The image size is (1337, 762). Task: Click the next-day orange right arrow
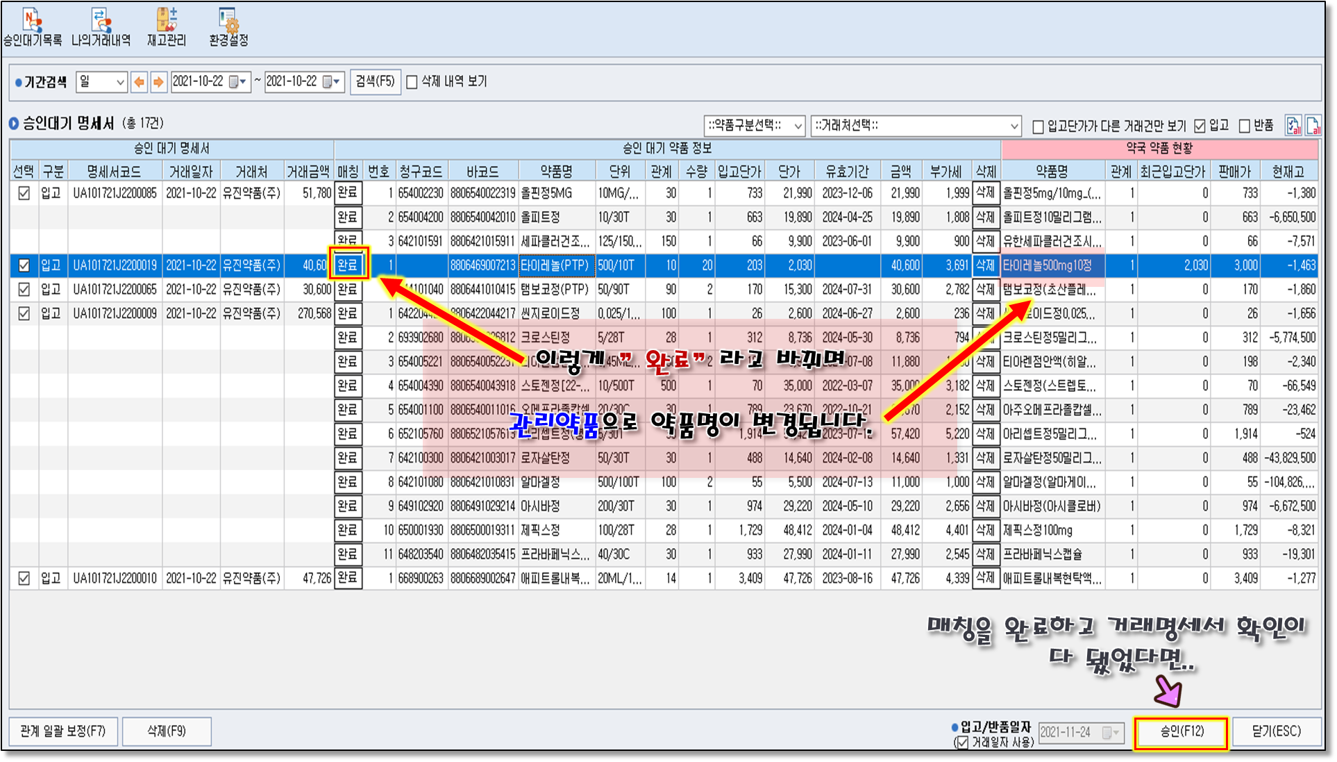[x=159, y=82]
